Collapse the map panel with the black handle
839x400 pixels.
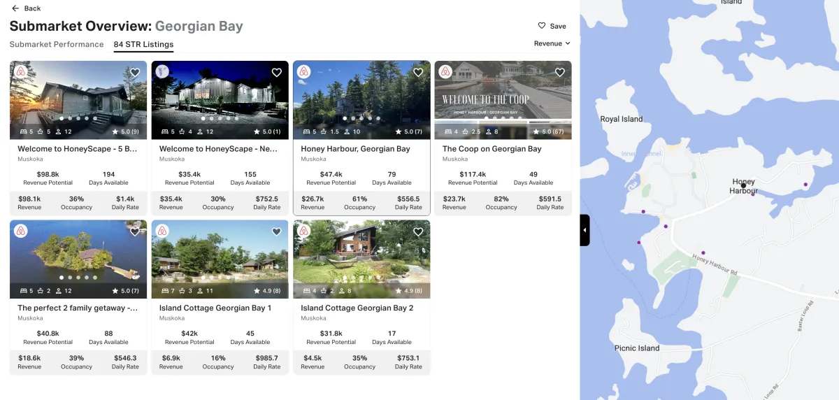tap(585, 230)
